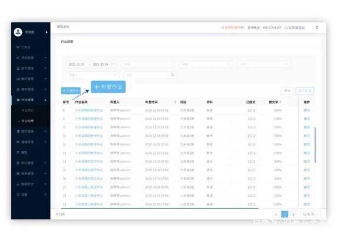Click the 作业管理 folder icon
This screenshot has width=350, height=230.
[18, 100]
